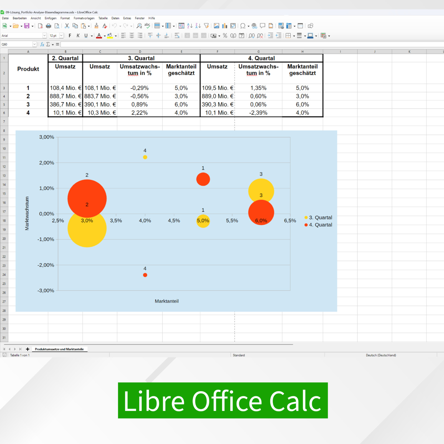Screen dimensions: 444x444
Task: Format as percent button
Action: coord(225,36)
